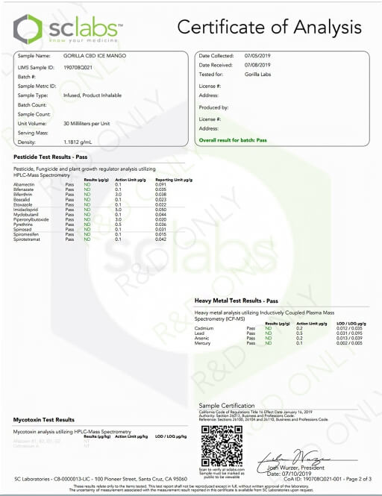Screen dimensions: 382x496
Task: Click the Date Collected value 07/05/2019
Action: [257, 56]
